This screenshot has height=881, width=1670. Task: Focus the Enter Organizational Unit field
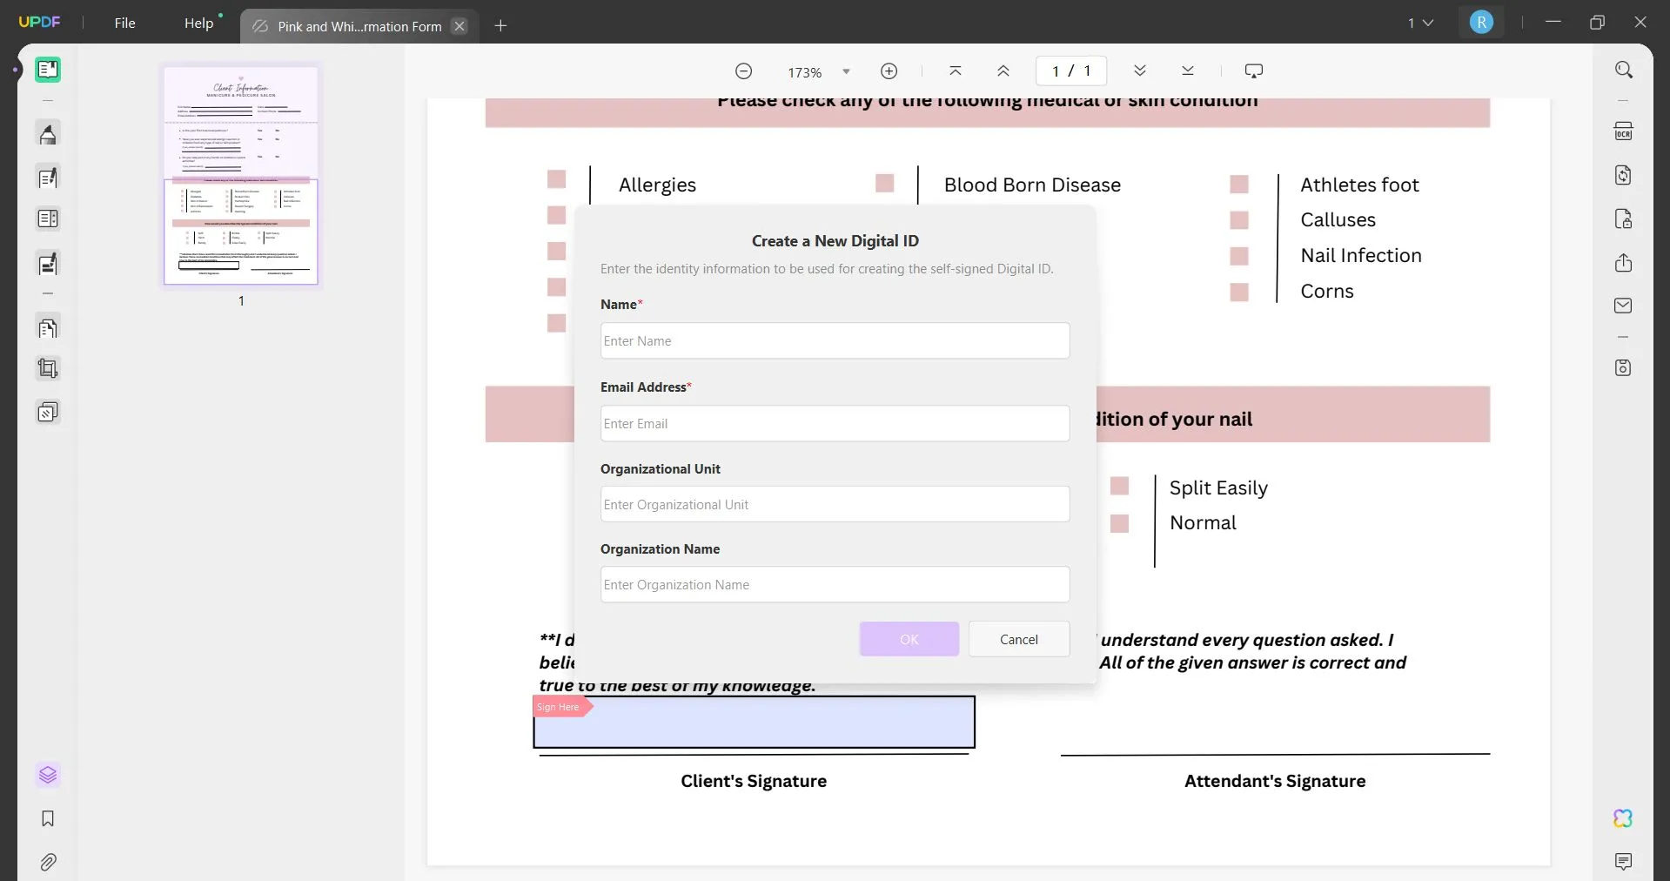tap(835, 504)
